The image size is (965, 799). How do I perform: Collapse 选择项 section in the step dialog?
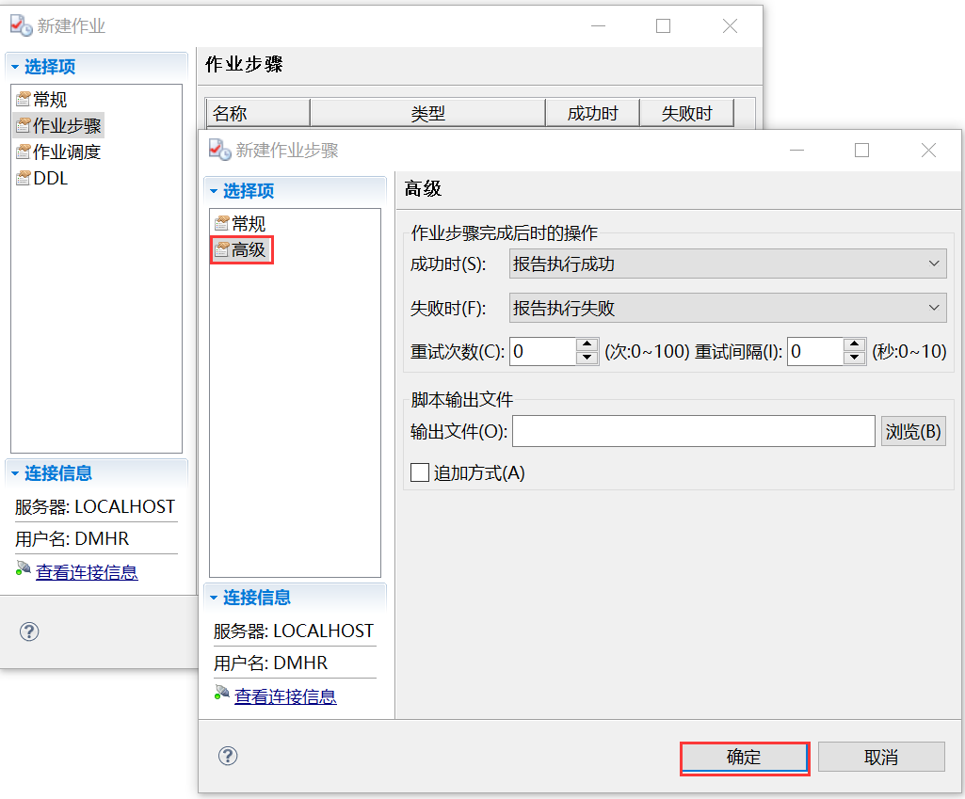pos(215,191)
